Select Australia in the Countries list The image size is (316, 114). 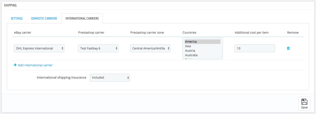[202, 55]
